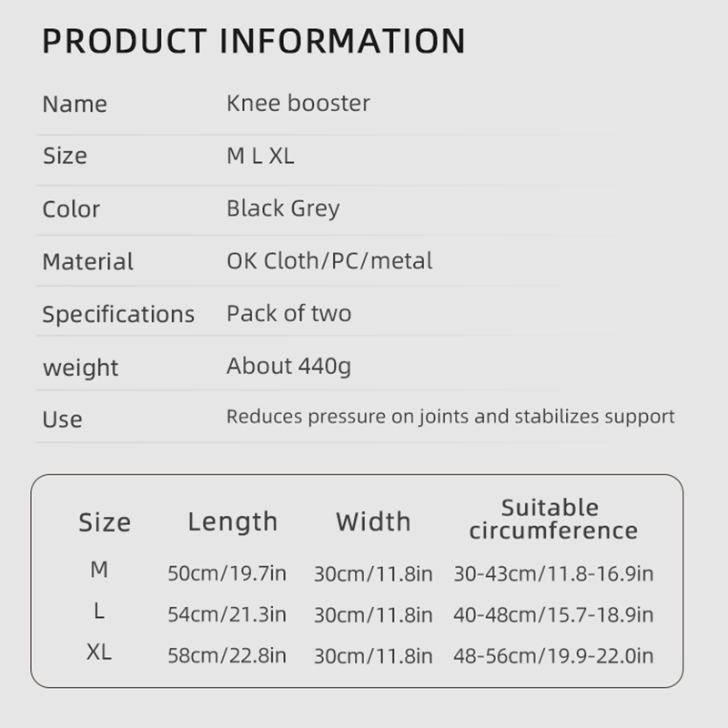728x728 pixels.
Task: Click the Material row label
Action: [x=87, y=262]
